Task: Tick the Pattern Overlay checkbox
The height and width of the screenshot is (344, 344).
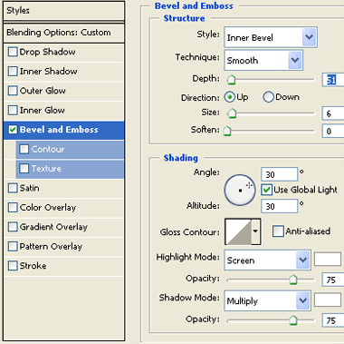Action: click(13, 246)
